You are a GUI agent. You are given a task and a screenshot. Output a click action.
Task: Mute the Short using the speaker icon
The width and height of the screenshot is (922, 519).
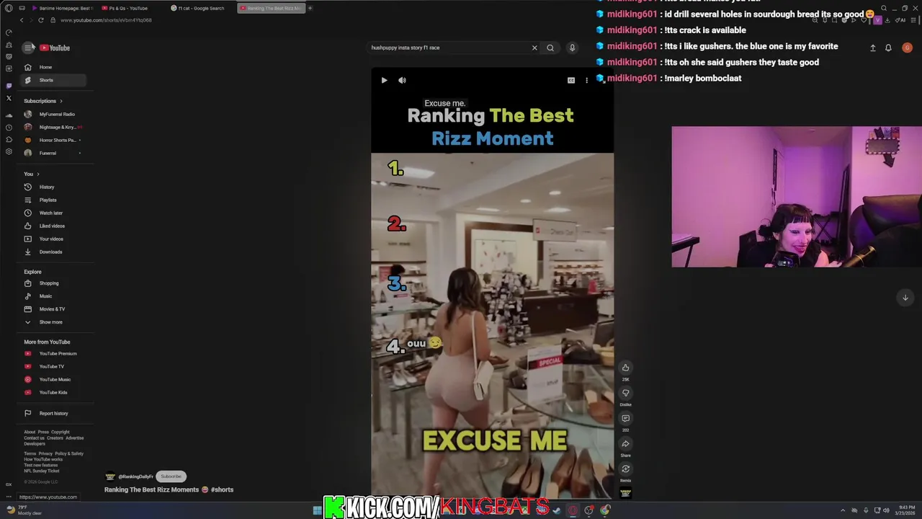[x=402, y=80]
